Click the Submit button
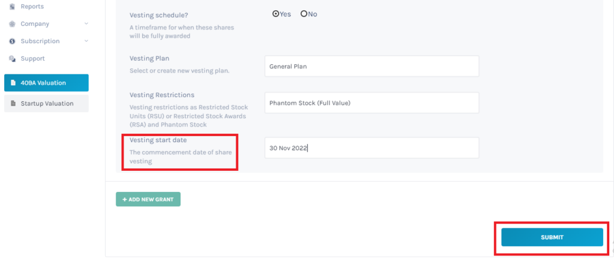This screenshot has width=614, height=259. [552, 237]
